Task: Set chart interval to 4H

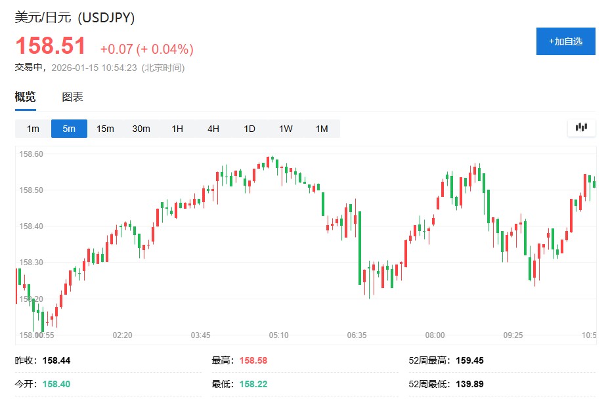Action: [x=213, y=129]
